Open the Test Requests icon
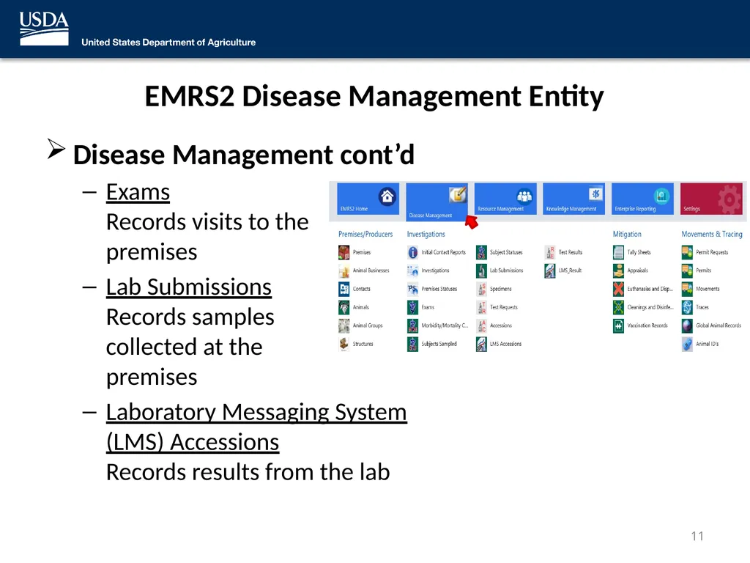This screenshot has height=563, width=750. [482, 307]
